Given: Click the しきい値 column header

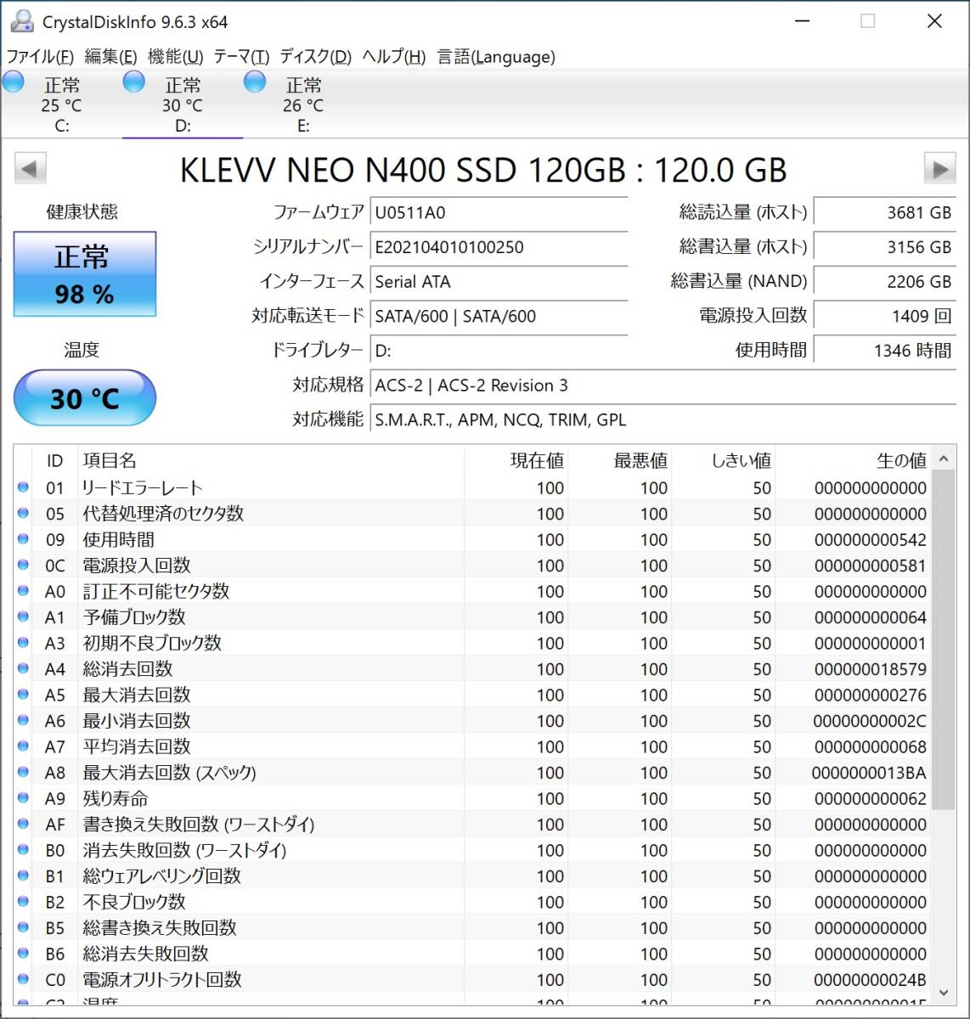Looking at the screenshot, I should (x=724, y=460).
